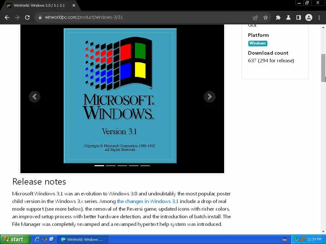The width and height of the screenshot is (326, 244).
Task: Open Chrome three-dot menu
Action: click(x=319, y=18)
